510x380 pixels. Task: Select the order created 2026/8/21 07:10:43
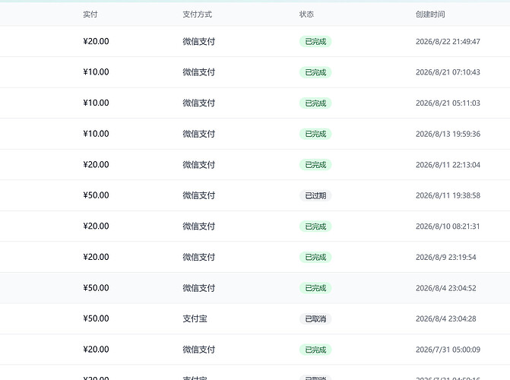[255, 72]
